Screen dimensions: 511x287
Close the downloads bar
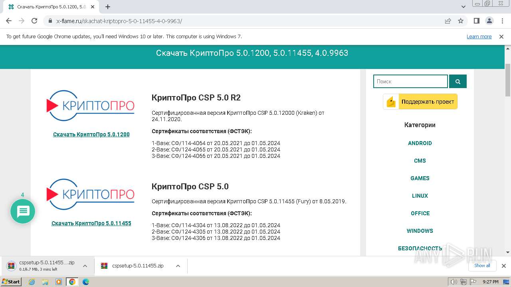tap(503, 266)
